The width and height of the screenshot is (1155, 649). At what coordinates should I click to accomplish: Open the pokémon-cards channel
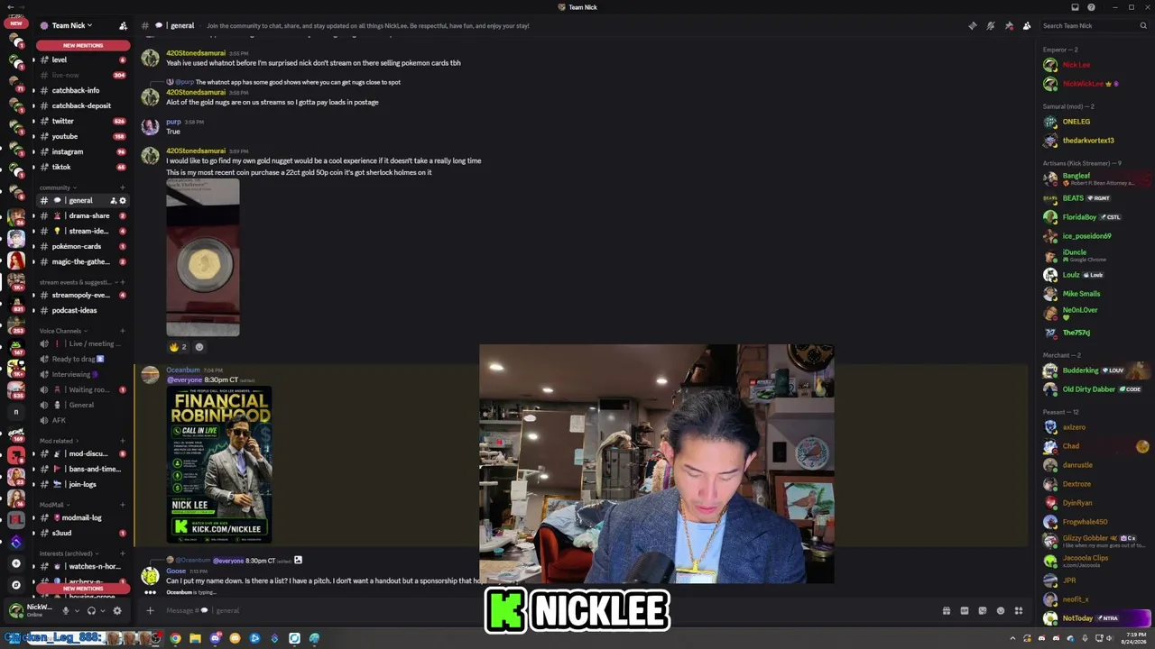(x=81, y=246)
